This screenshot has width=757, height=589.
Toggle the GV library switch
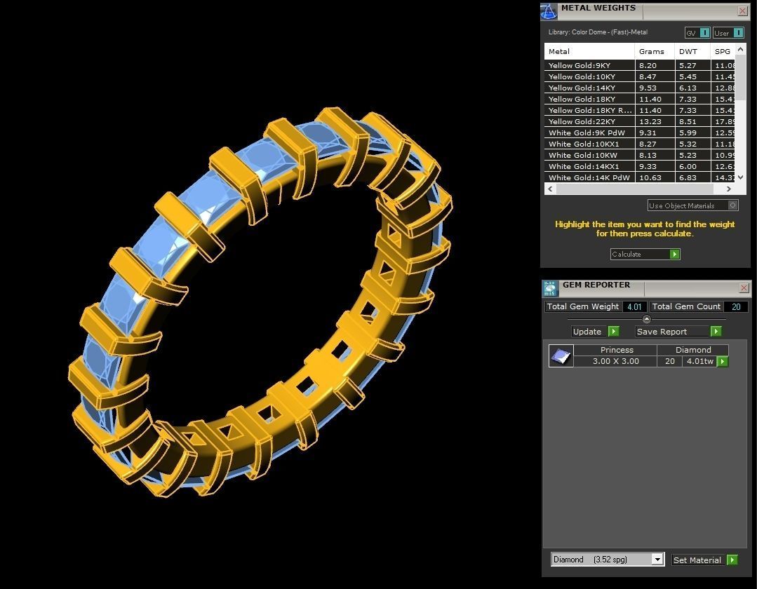pyautogui.click(x=697, y=33)
